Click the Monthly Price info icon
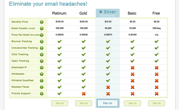 point(42,22)
